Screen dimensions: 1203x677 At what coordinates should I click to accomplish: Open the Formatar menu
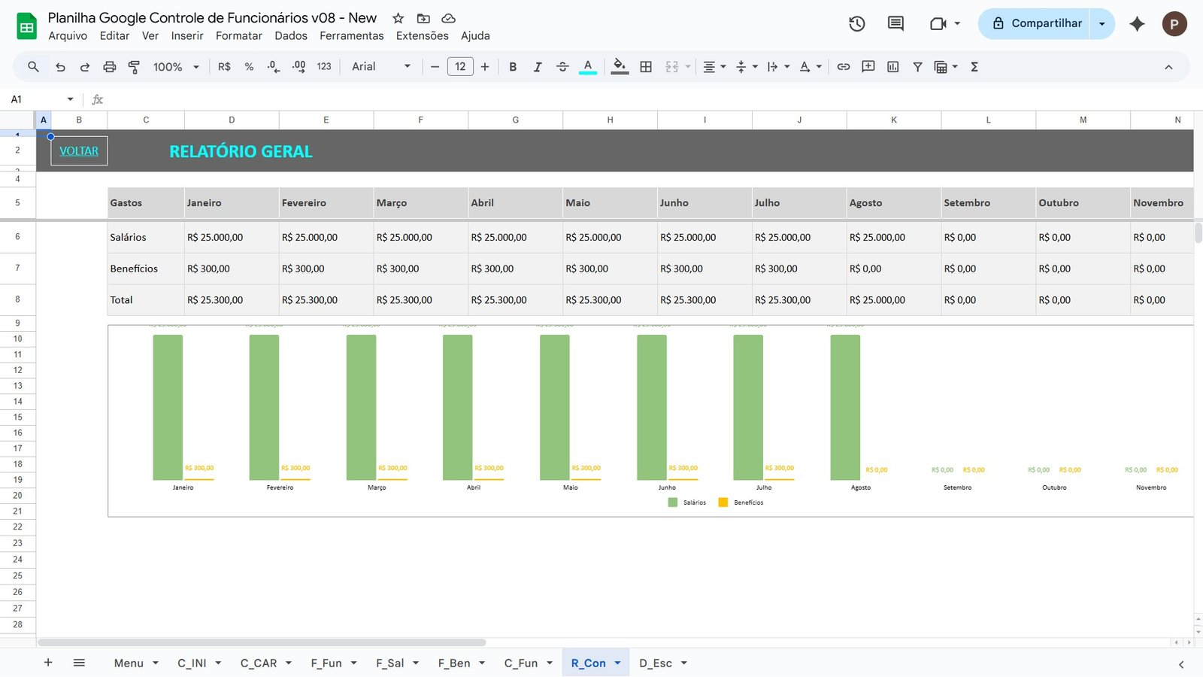[x=238, y=35]
